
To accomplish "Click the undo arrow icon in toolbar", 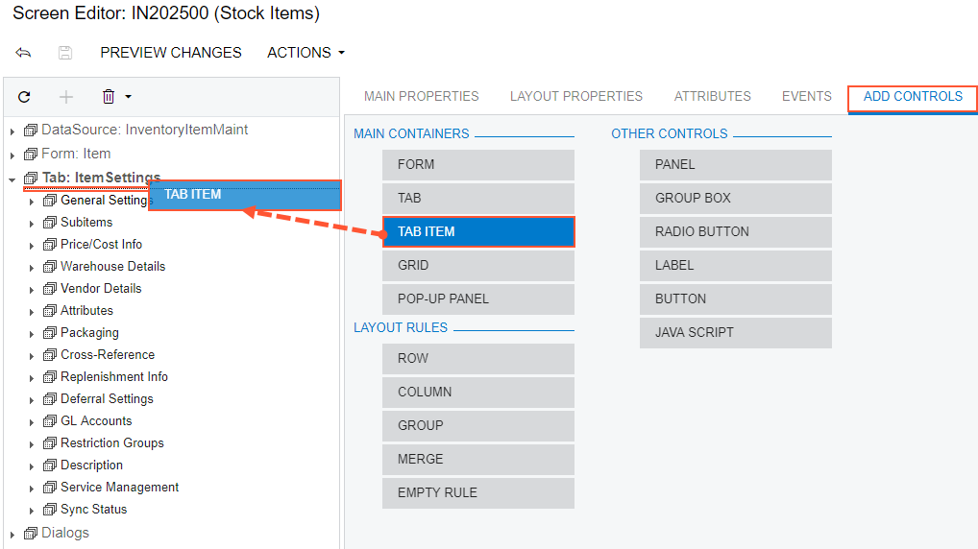I will tap(23, 53).
